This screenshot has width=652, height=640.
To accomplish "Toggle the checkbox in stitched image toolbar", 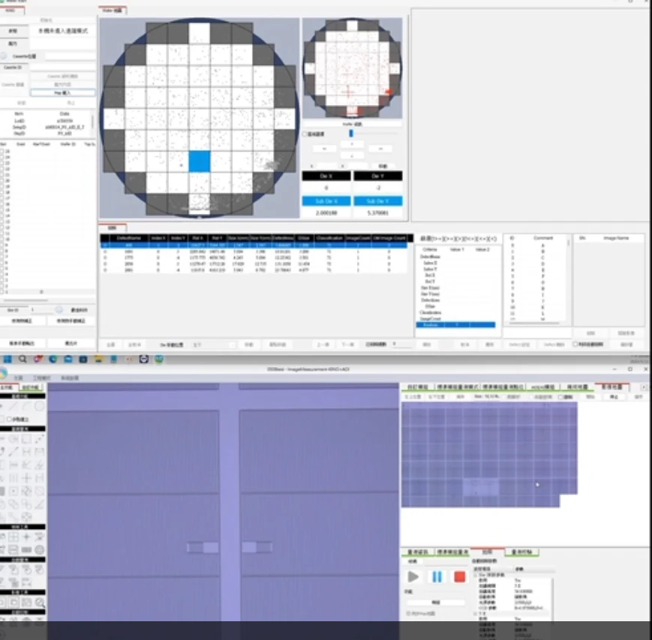I will click(560, 397).
